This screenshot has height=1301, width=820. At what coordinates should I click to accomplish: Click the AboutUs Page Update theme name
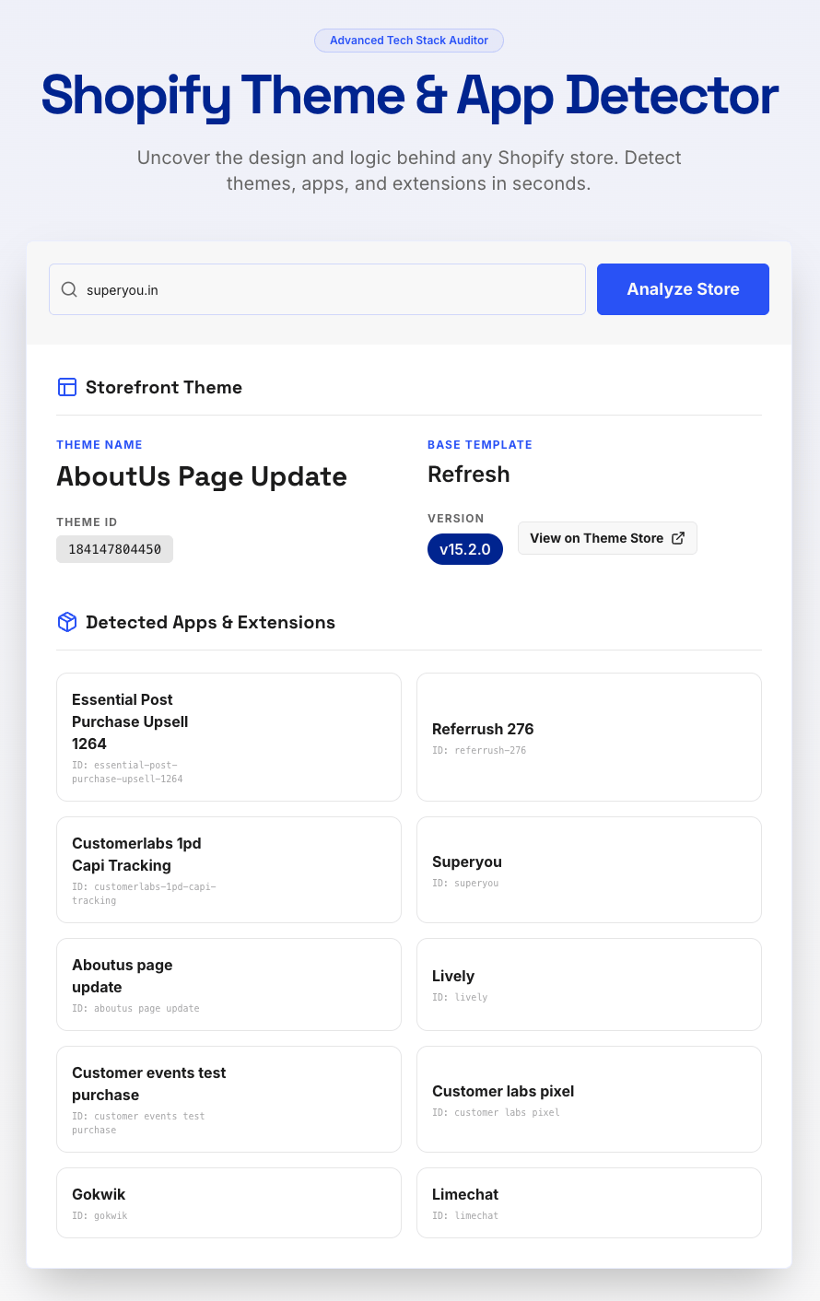point(202,476)
